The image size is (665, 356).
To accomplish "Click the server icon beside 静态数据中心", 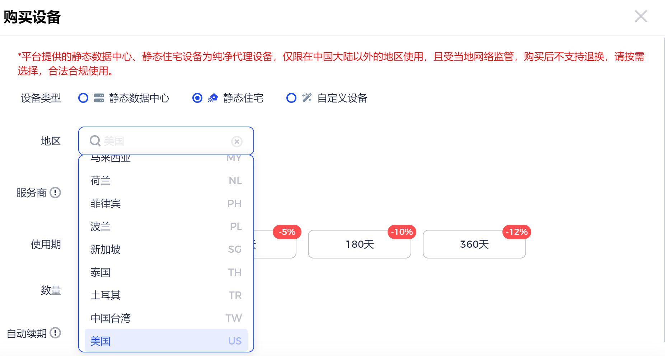I will click(99, 98).
